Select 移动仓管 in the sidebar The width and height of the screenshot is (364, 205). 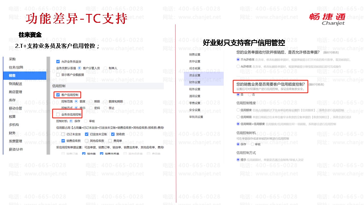(x=16, y=108)
